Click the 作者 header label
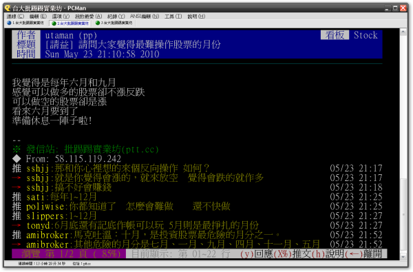This screenshot has width=413, height=272. tap(26, 35)
